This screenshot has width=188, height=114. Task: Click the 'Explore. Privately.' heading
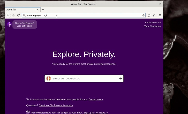84,54
